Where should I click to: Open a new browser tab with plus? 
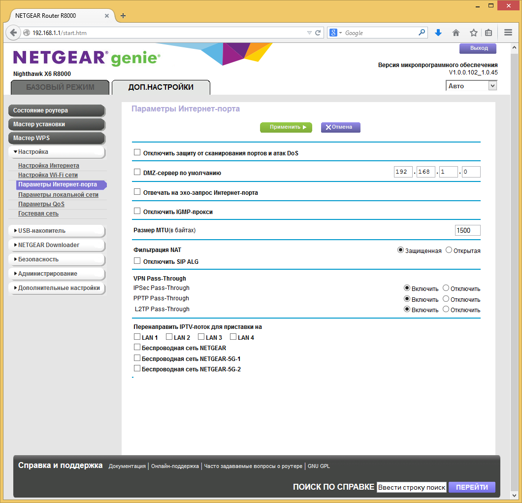123,16
